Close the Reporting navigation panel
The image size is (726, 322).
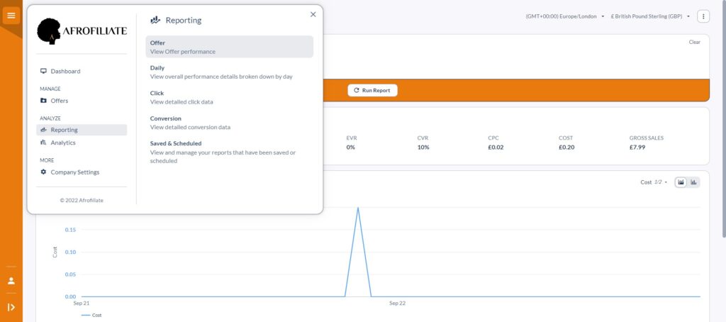[313, 14]
